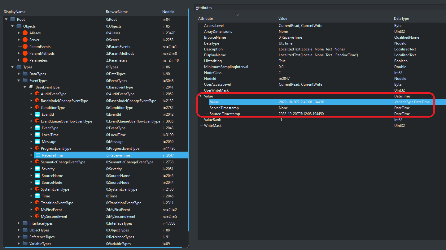This screenshot has width=446, height=250.
Task: Click the Aliases orange object icon
Action: coord(25,33)
